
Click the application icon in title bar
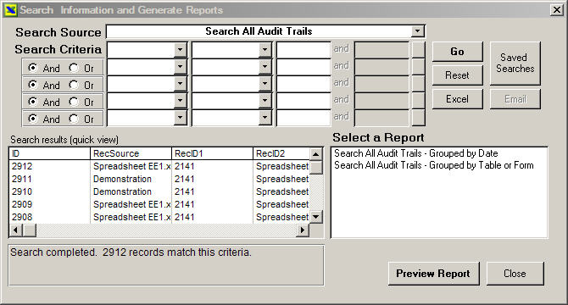pyautogui.click(x=10, y=10)
